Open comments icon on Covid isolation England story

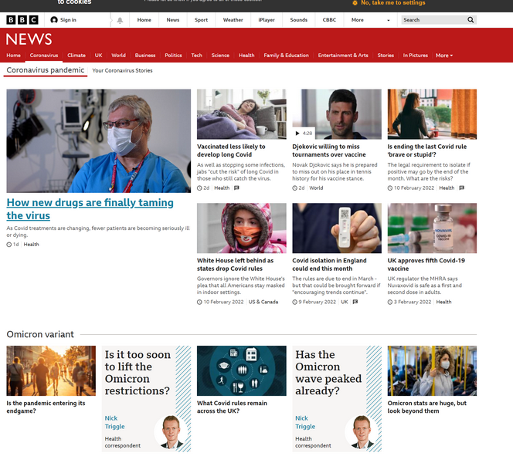[x=355, y=302]
